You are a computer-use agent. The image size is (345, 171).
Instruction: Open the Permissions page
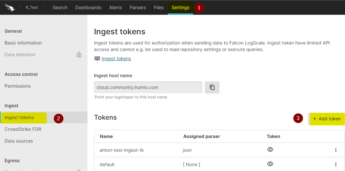click(18, 86)
